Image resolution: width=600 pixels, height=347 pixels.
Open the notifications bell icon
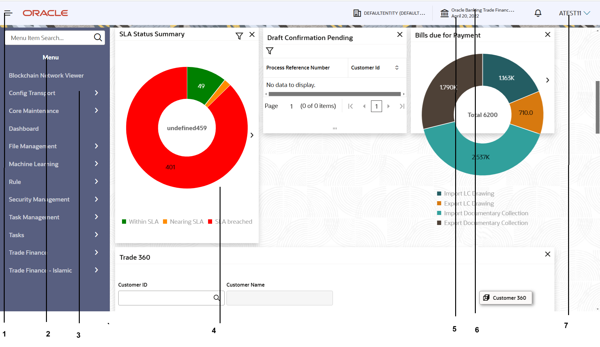538,13
